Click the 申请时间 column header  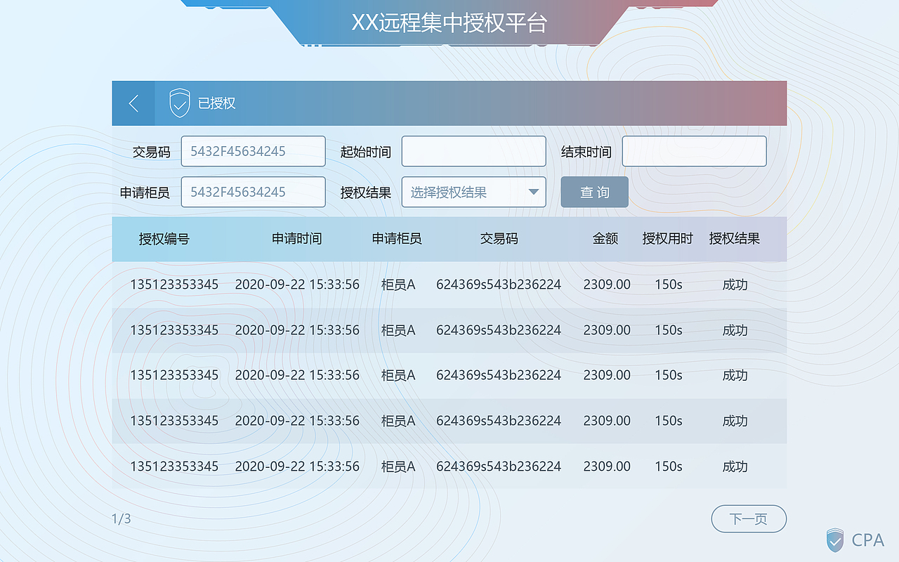(296, 239)
